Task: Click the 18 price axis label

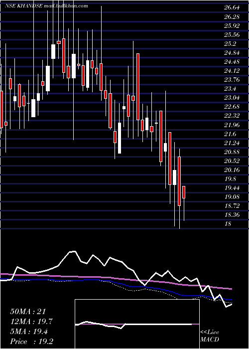Action: point(228,224)
